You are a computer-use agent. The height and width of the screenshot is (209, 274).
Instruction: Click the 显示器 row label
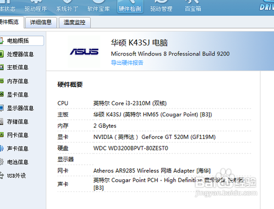[66, 159]
